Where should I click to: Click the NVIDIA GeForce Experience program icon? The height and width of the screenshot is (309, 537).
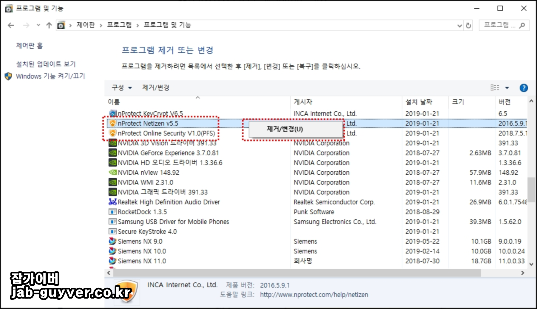click(113, 153)
